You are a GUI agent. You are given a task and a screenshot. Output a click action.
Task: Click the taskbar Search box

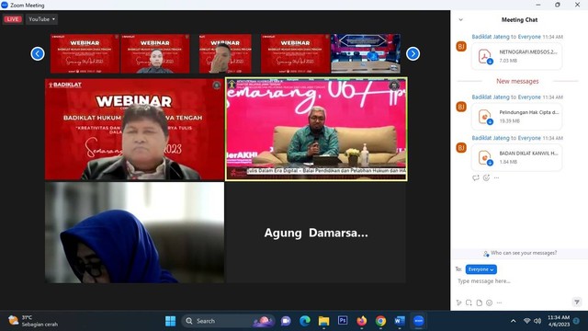[229, 321]
